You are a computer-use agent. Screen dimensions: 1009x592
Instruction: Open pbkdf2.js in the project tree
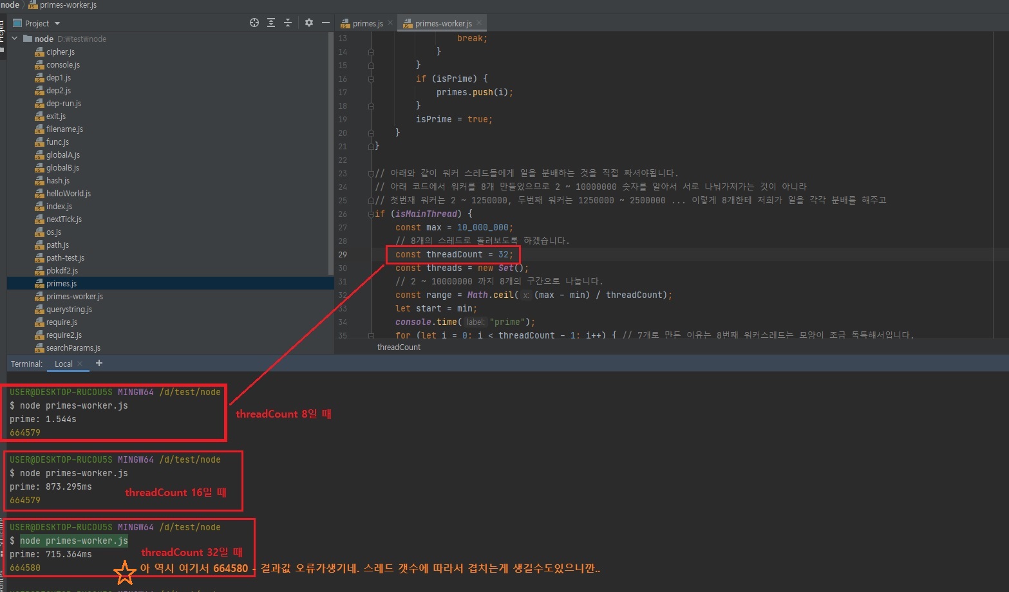(62, 270)
